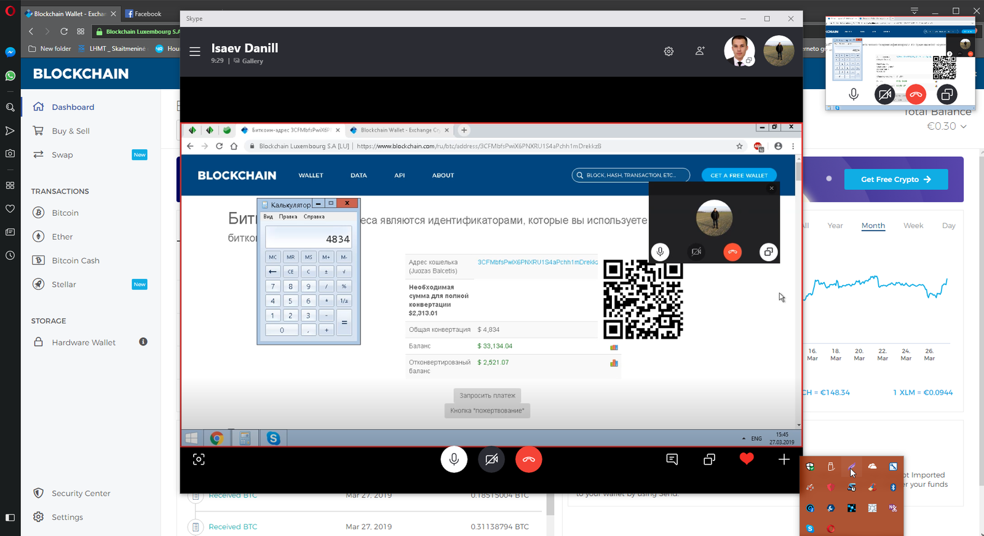
Task: Click the 1 XLM = €0.0944 rate
Action: pos(923,392)
